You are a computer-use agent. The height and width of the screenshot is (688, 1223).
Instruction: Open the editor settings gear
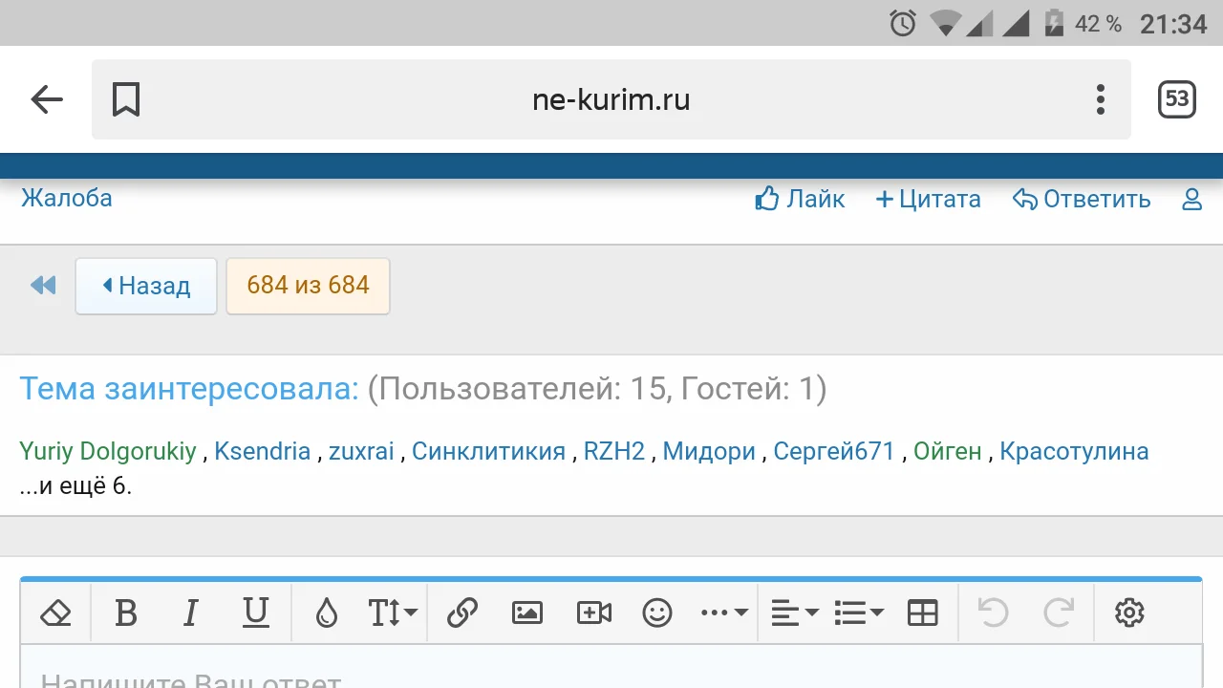(x=1129, y=613)
